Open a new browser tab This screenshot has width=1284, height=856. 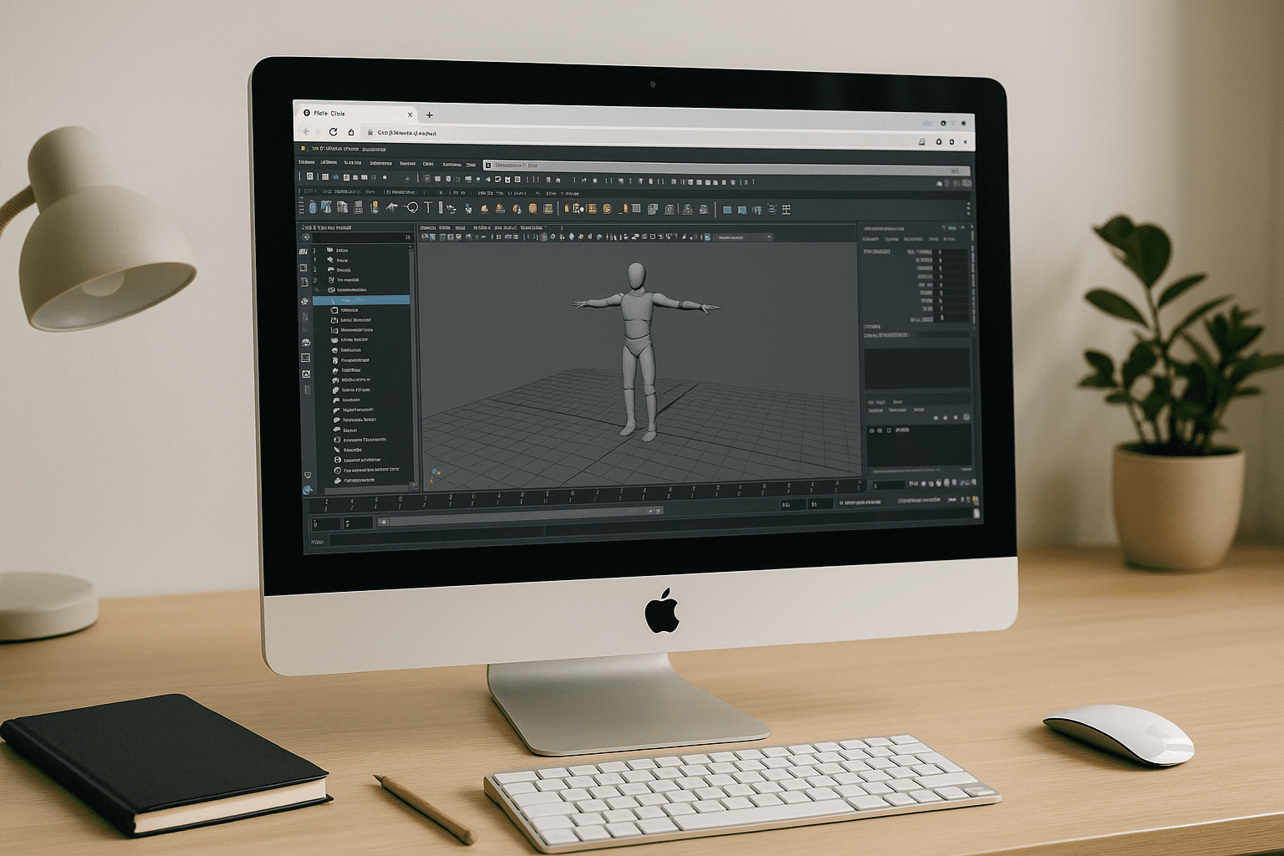430,115
